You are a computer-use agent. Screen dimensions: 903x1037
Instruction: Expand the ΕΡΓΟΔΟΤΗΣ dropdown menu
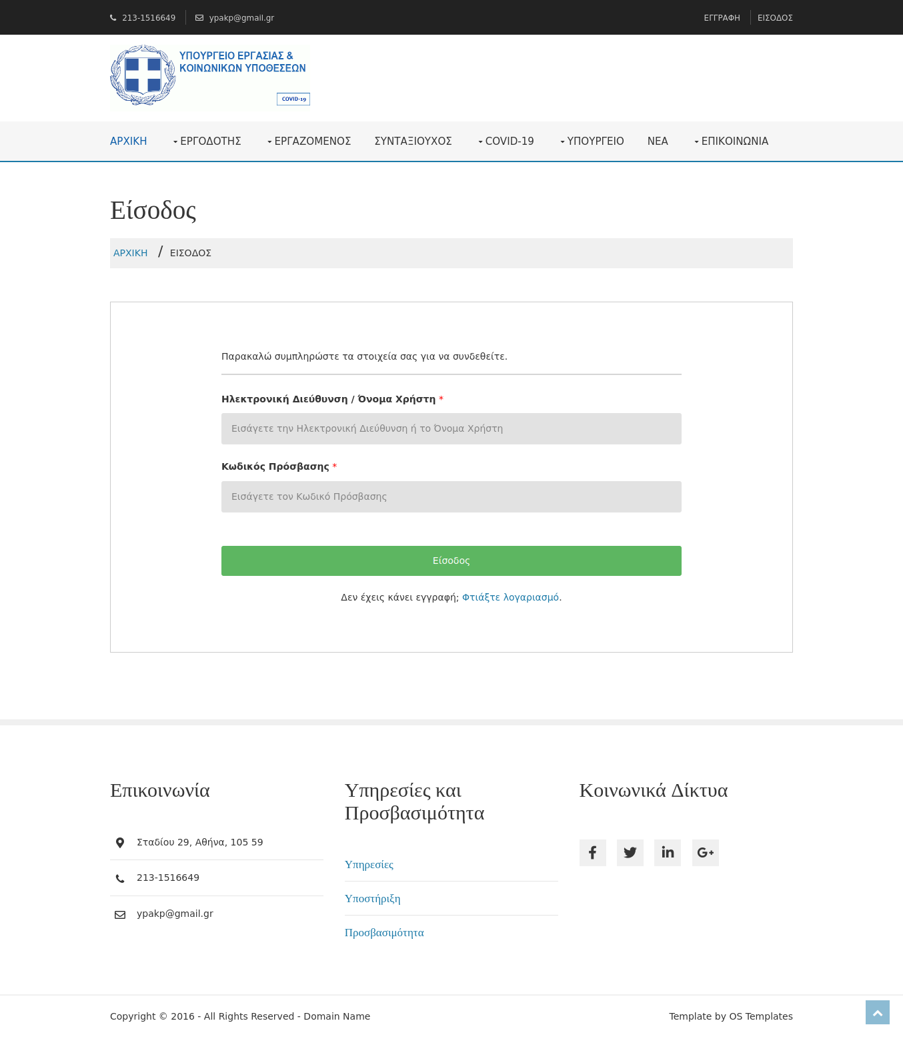click(x=207, y=141)
